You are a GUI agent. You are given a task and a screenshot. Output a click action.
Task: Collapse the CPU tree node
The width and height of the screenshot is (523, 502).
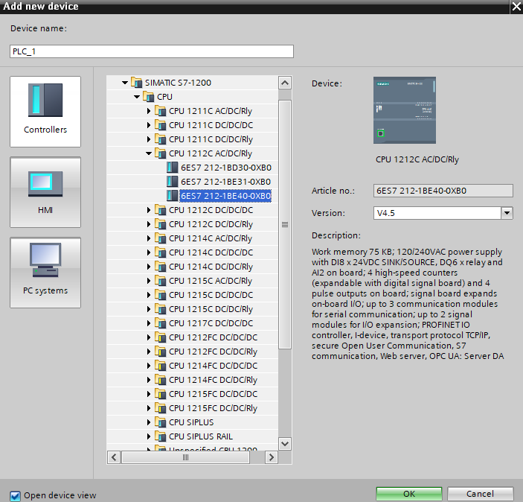pyautogui.click(x=137, y=97)
